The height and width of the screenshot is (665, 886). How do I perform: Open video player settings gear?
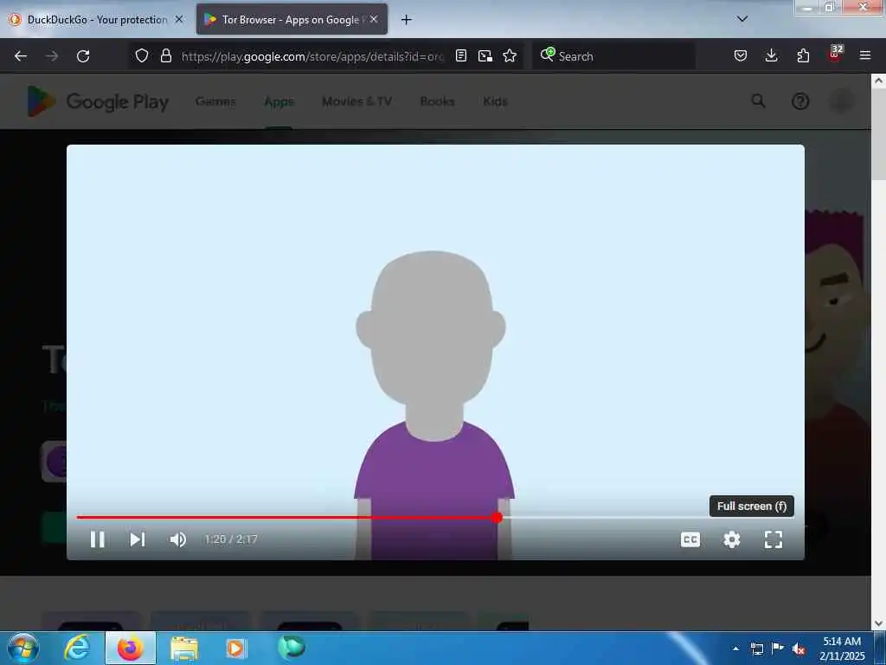point(732,539)
